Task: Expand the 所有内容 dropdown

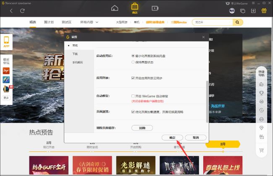Action: [89, 22]
